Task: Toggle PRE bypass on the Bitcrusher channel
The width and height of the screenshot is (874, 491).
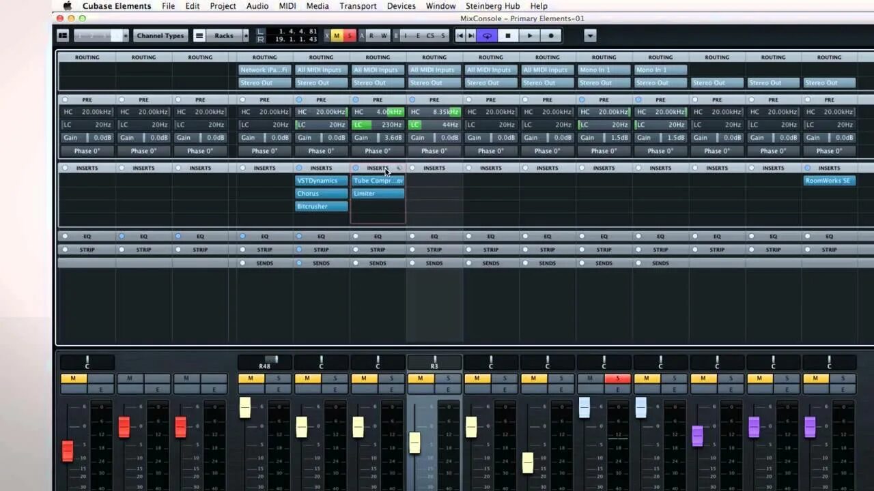Action: 299,100
